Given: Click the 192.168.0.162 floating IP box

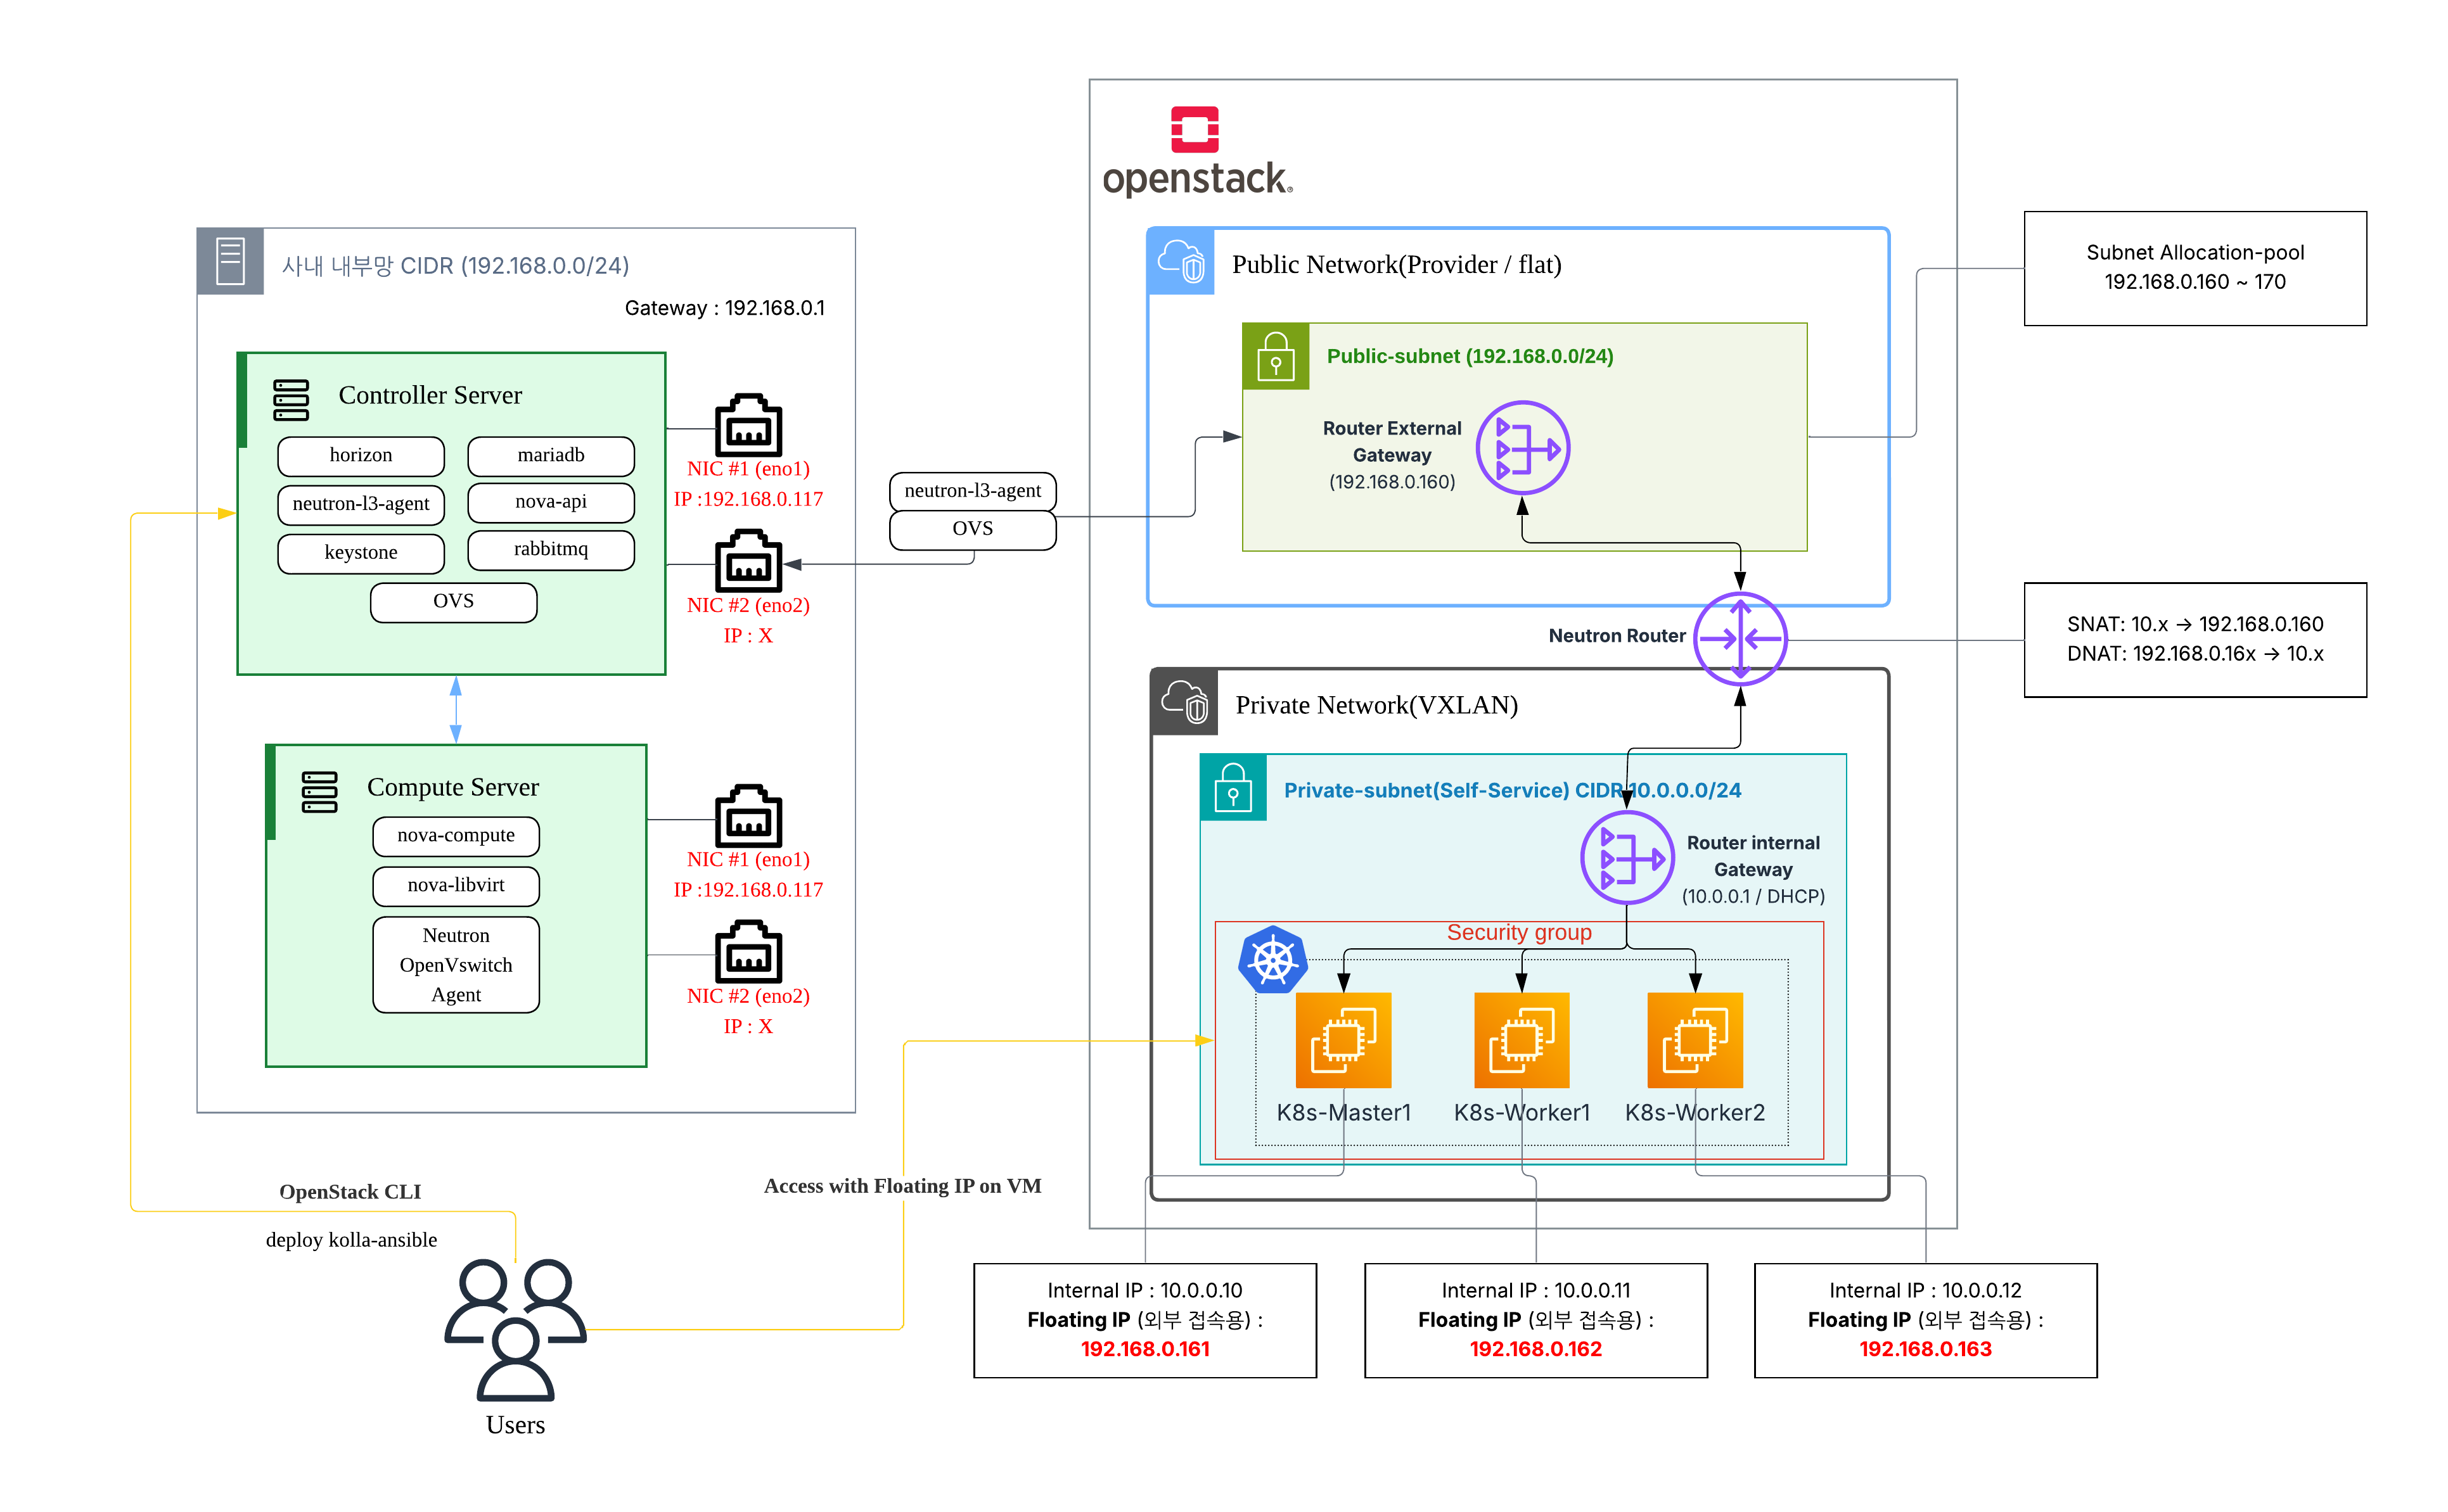Looking at the screenshot, I should (x=1535, y=1320).
